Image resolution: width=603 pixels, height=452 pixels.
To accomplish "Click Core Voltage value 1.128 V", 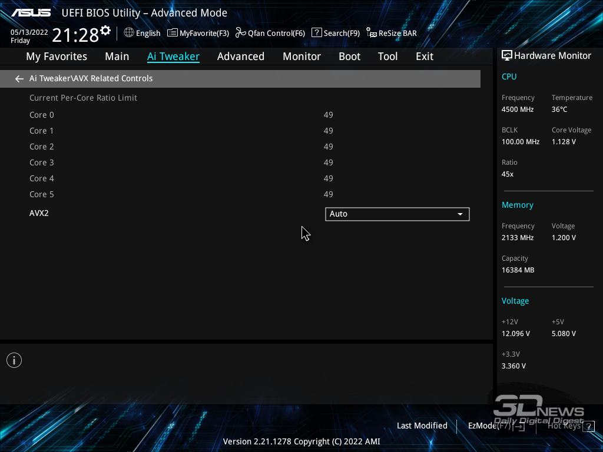I will click(x=564, y=142).
